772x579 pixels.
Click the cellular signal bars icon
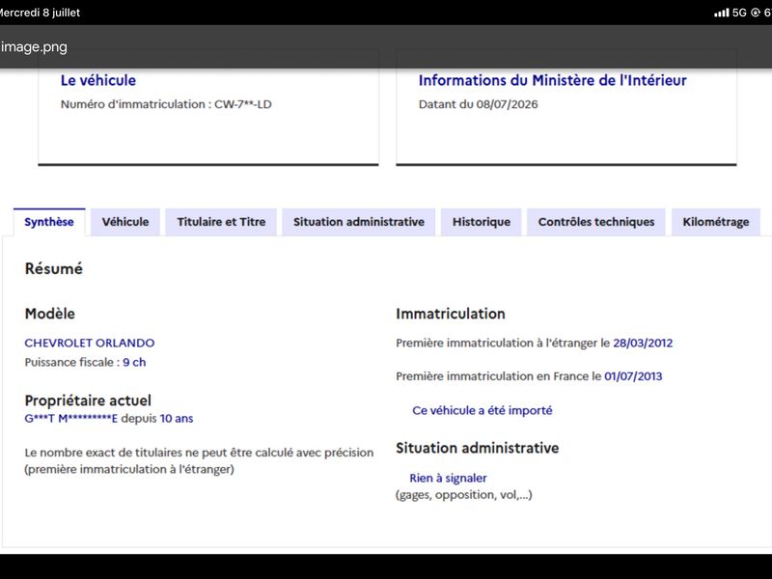pyautogui.click(x=721, y=13)
